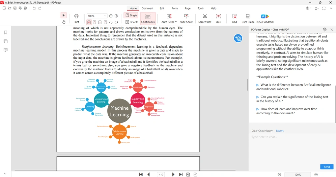Start Slide Show mode

186,18
